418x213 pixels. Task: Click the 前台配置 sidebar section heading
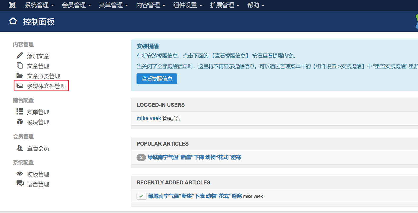[23, 100]
